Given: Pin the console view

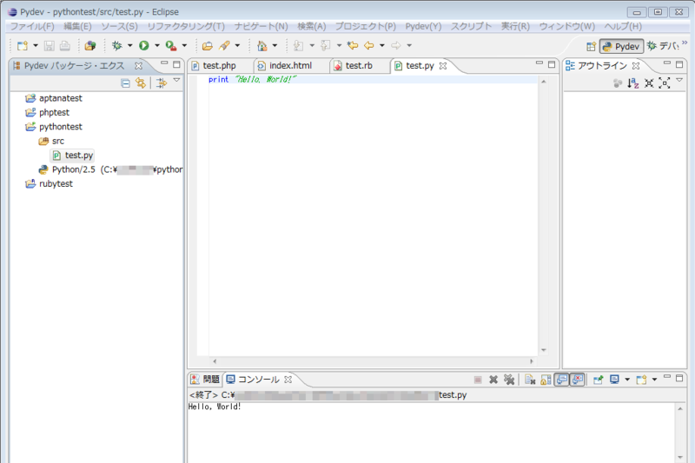Looking at the screenshot, I should click(x=598, y=380).
